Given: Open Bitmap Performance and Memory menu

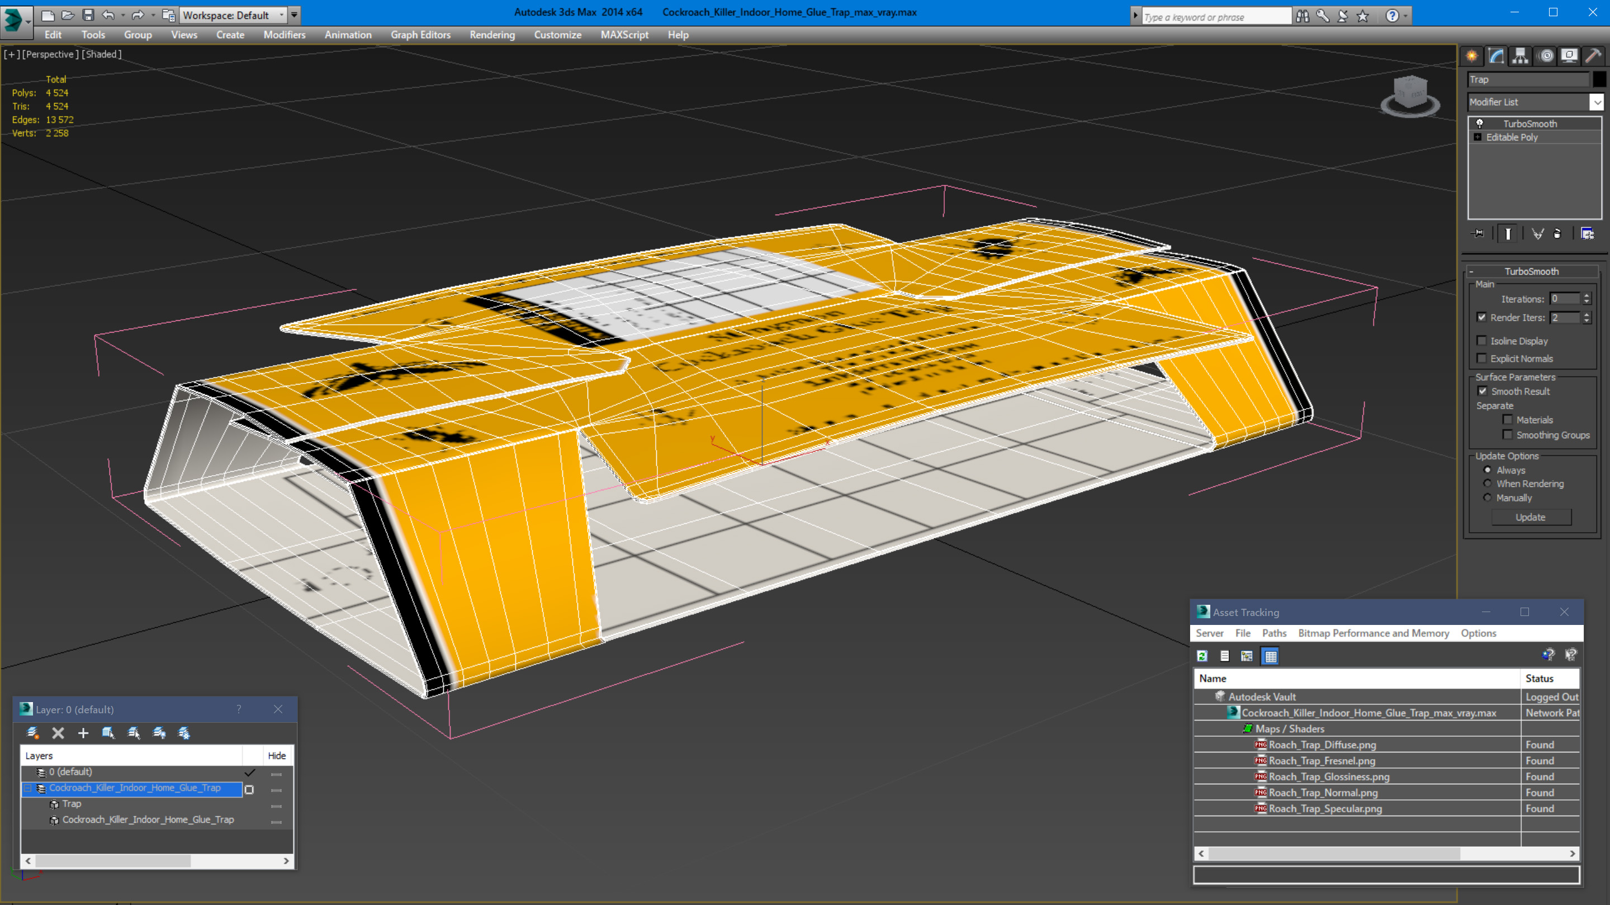Looking at the screenshot, I should point(1373,633).
